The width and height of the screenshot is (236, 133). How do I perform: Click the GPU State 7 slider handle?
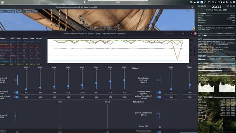tap(124, 80)
